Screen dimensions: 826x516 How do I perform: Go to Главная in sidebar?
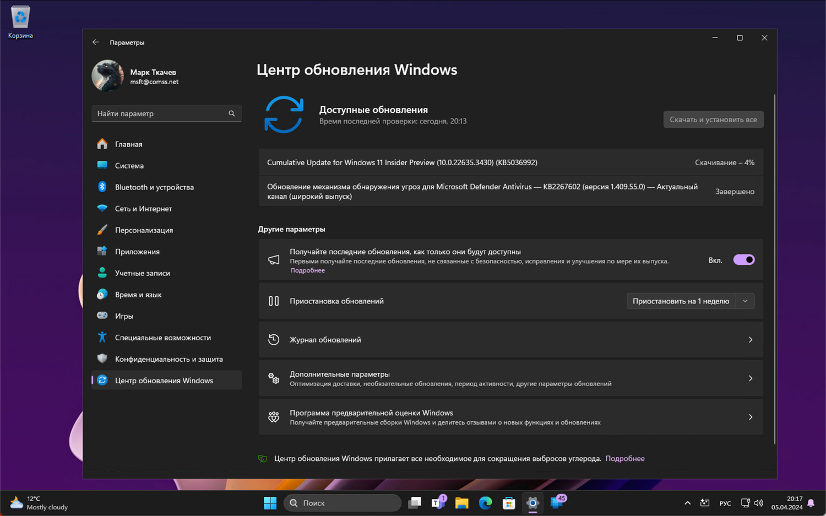[166, 144]
